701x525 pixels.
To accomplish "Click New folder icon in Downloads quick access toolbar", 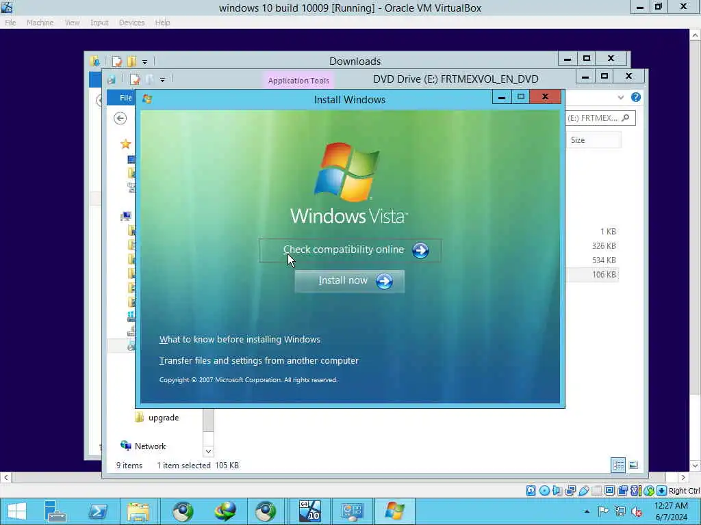I will click(x=132, y=61).
